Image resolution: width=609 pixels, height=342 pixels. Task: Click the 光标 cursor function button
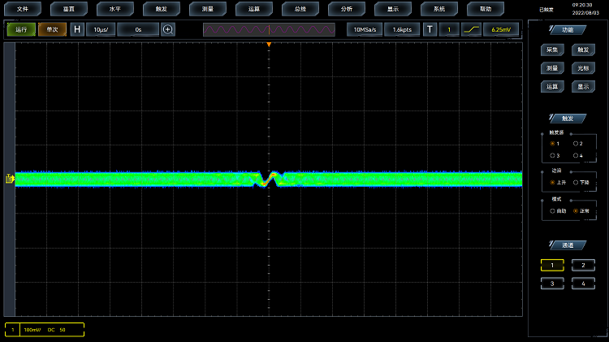tap(582, 68)
